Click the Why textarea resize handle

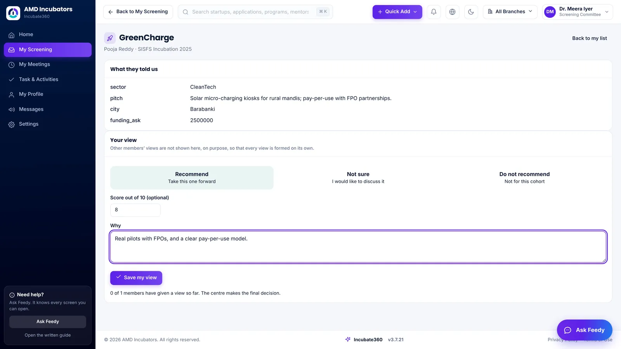604,260
